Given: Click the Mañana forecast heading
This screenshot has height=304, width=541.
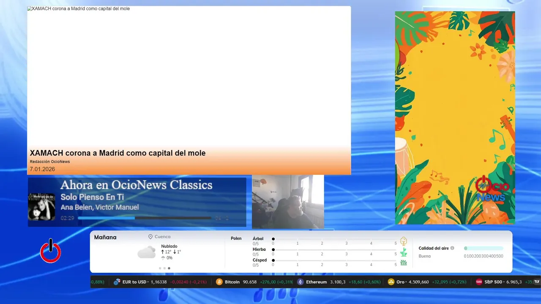Looking at the screenshot, I should (105, 237).
